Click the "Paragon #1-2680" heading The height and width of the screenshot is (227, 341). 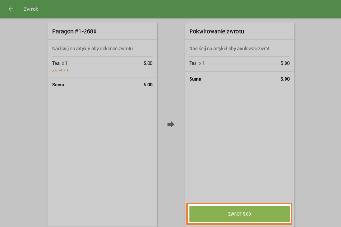click(74, 32)
